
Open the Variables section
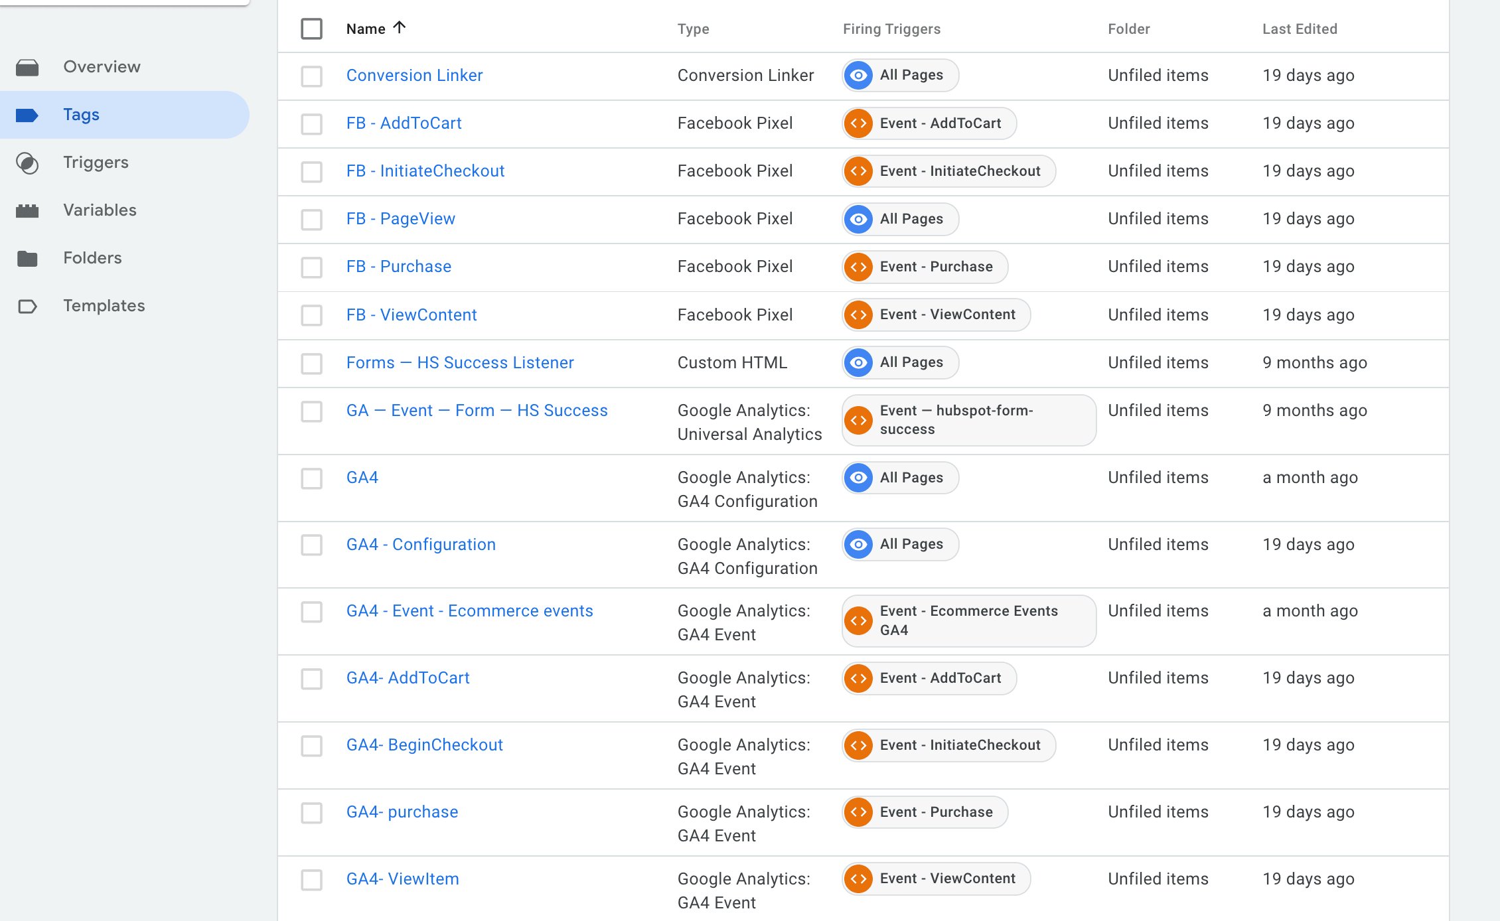[100, 210]
